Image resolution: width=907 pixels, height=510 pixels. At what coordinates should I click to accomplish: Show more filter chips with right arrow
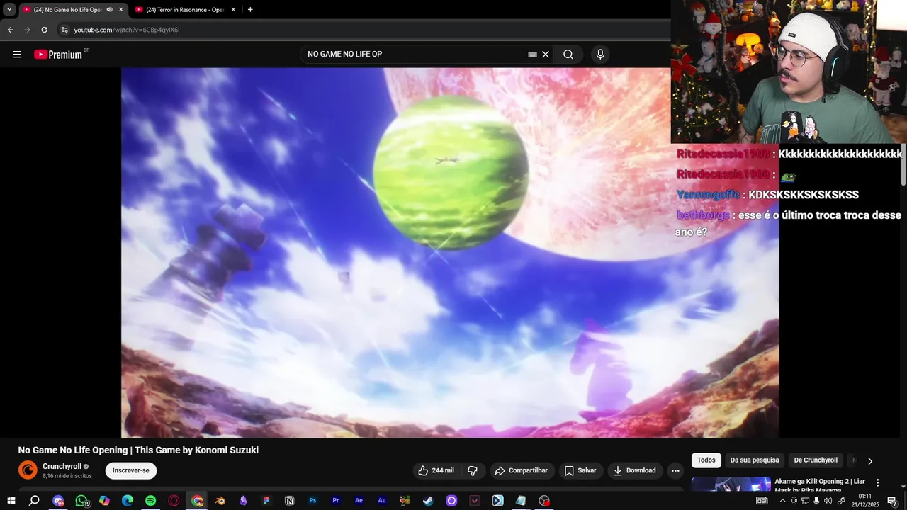tap(870, 460)
